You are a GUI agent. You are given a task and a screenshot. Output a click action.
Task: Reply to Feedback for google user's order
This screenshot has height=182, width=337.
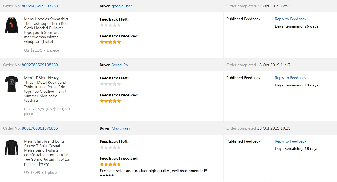291,19
